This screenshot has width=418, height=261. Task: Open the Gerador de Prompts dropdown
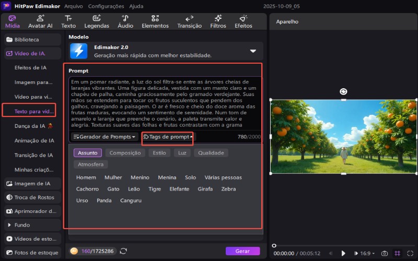point(104,137)
